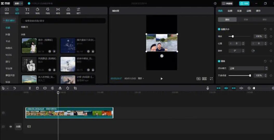274x140 pixels.
Task: Select VLOG category in music sidebar
Action: click(x=9, y=55)
